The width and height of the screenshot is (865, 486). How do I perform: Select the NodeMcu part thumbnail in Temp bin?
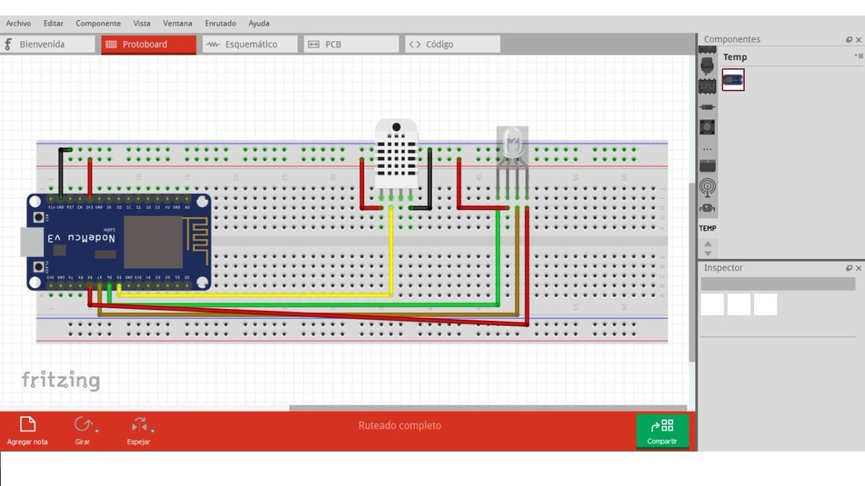[733, 80]
